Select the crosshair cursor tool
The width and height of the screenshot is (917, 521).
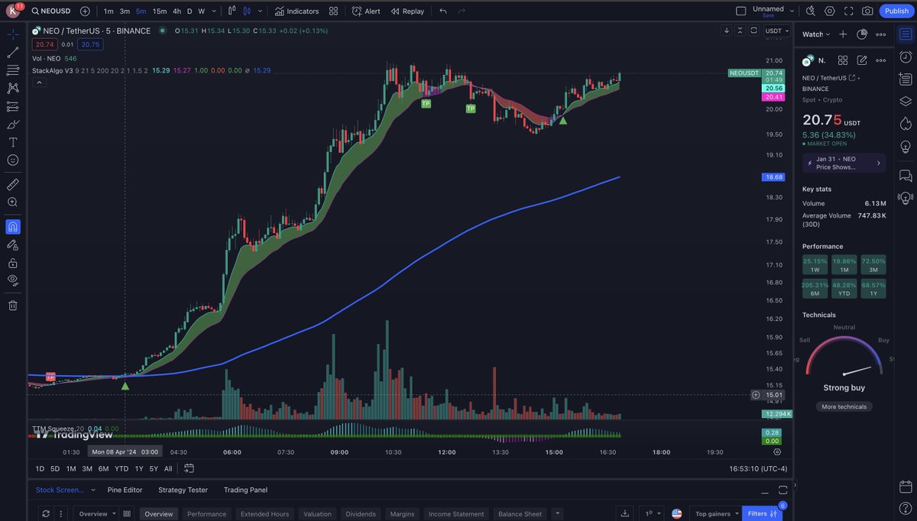(13, 35)
